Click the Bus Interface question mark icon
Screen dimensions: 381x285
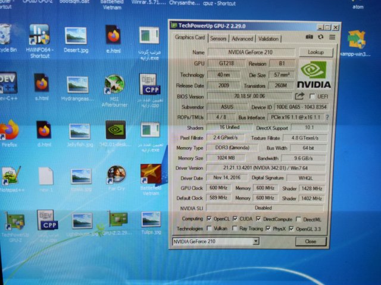point(327,117)
